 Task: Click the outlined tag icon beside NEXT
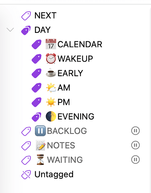pyautogui.click(x=26, y=16)
